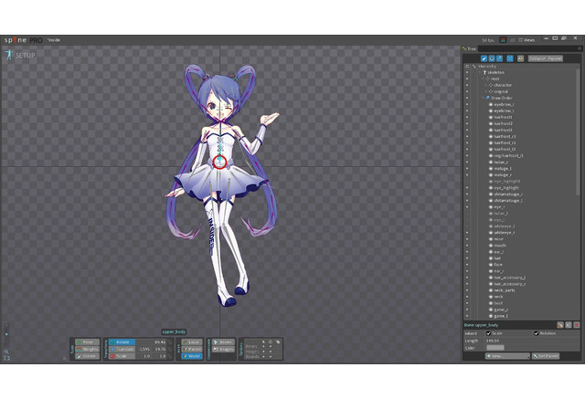Image resolution: width=585 pixels, height=399 pixels.
Task: Click the third blue filter icon in Tree toolbar
Action: point(500,58)
